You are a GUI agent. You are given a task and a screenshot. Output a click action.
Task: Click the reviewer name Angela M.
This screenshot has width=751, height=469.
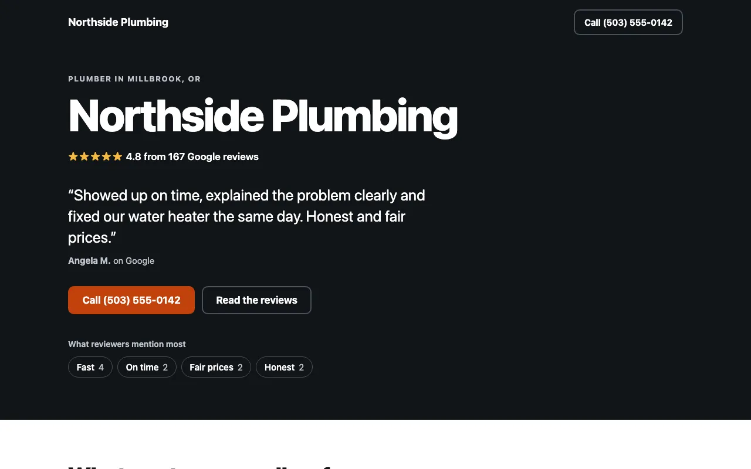[x=89, y=261]
